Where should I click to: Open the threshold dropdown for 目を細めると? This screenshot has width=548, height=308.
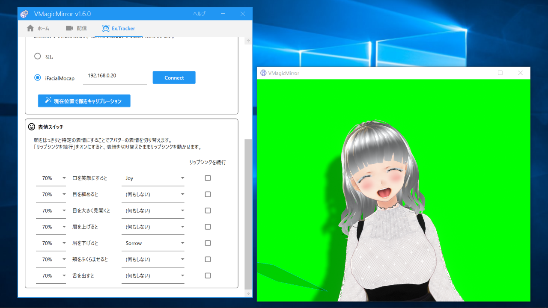click(51, 195)
